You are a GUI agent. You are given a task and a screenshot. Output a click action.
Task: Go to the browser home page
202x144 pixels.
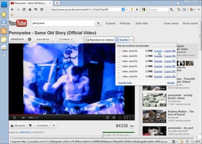click(30, 9)
